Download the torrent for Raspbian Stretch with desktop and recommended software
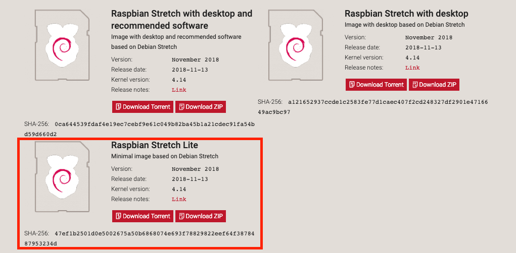This screenshot has width=516, height=253. click(x=143, y=107)
